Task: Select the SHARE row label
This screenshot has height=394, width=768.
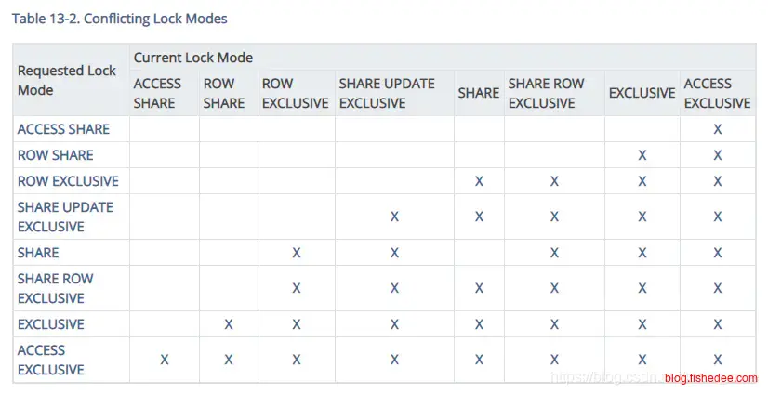Action: click(38, 253)
